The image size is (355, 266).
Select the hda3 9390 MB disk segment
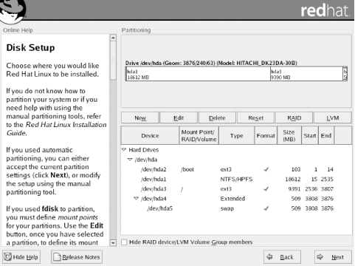pyautogui.click(x=306, y=74)
